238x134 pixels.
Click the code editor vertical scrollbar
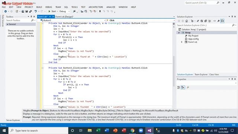(174, 71)
